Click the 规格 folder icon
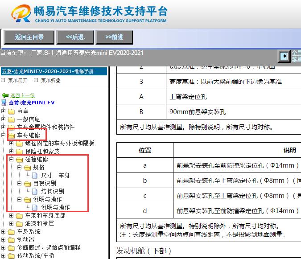 [x=28, y=168]
